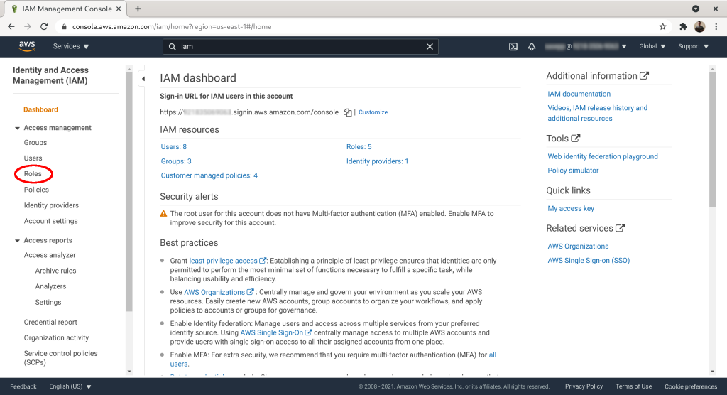
Task: Click the Tools external link icon
Action: point(575,138)
